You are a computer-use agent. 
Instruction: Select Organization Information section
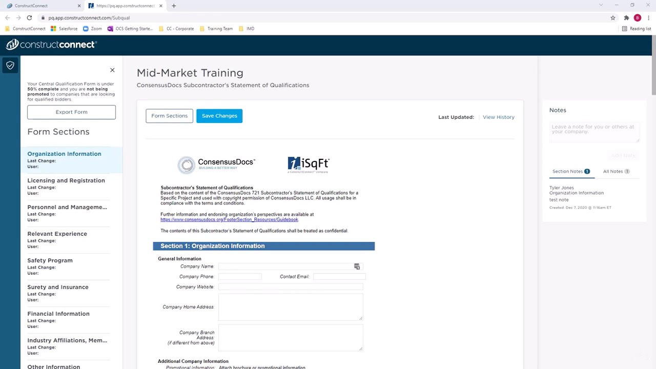tap(71, 160)
